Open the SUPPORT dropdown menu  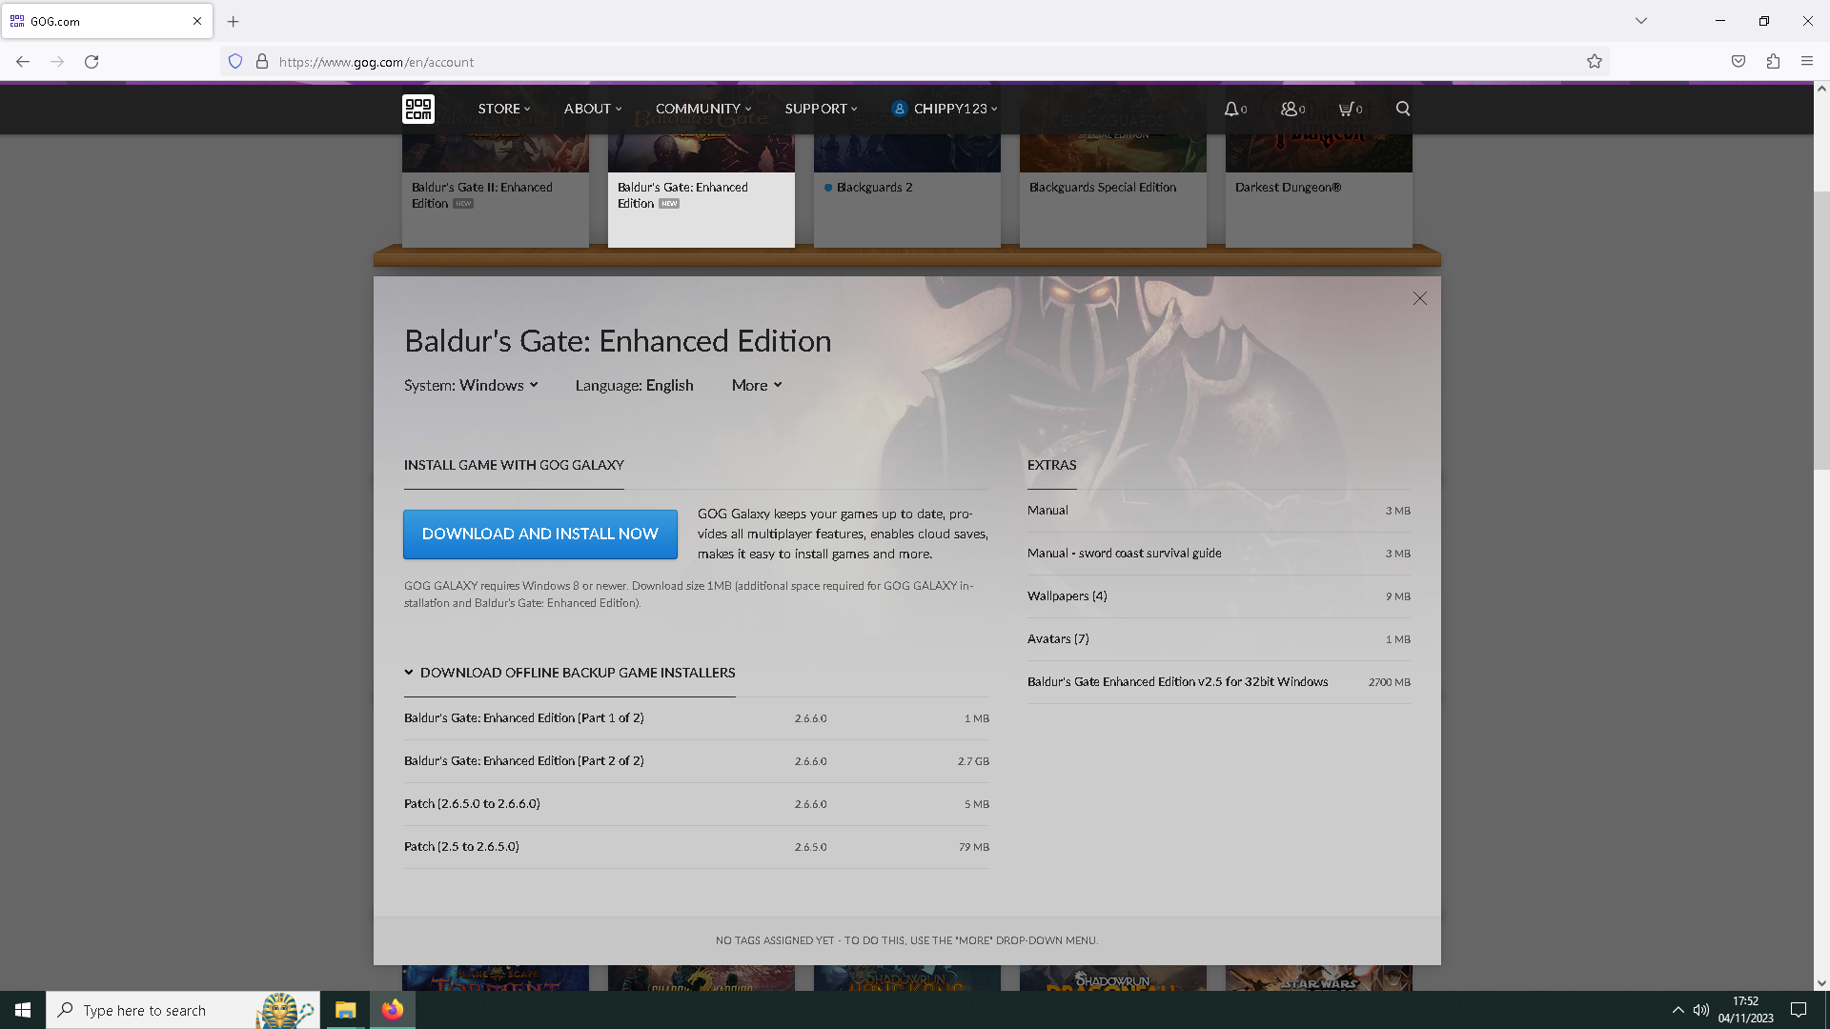pyautogui.click(x=822, y=109)
